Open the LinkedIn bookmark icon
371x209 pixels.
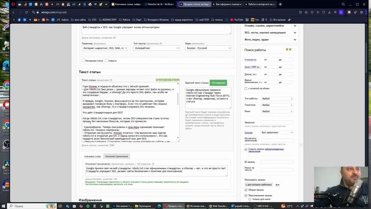(x=24, y=20)
